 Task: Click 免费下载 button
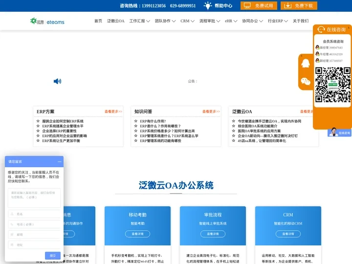tap(299, 5)
